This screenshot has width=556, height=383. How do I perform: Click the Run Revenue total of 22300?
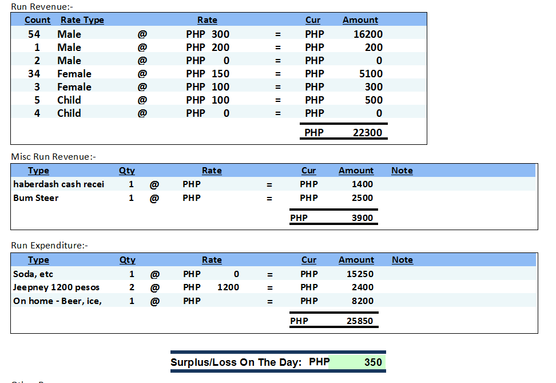pyautogui.click(x=368, y=133)
